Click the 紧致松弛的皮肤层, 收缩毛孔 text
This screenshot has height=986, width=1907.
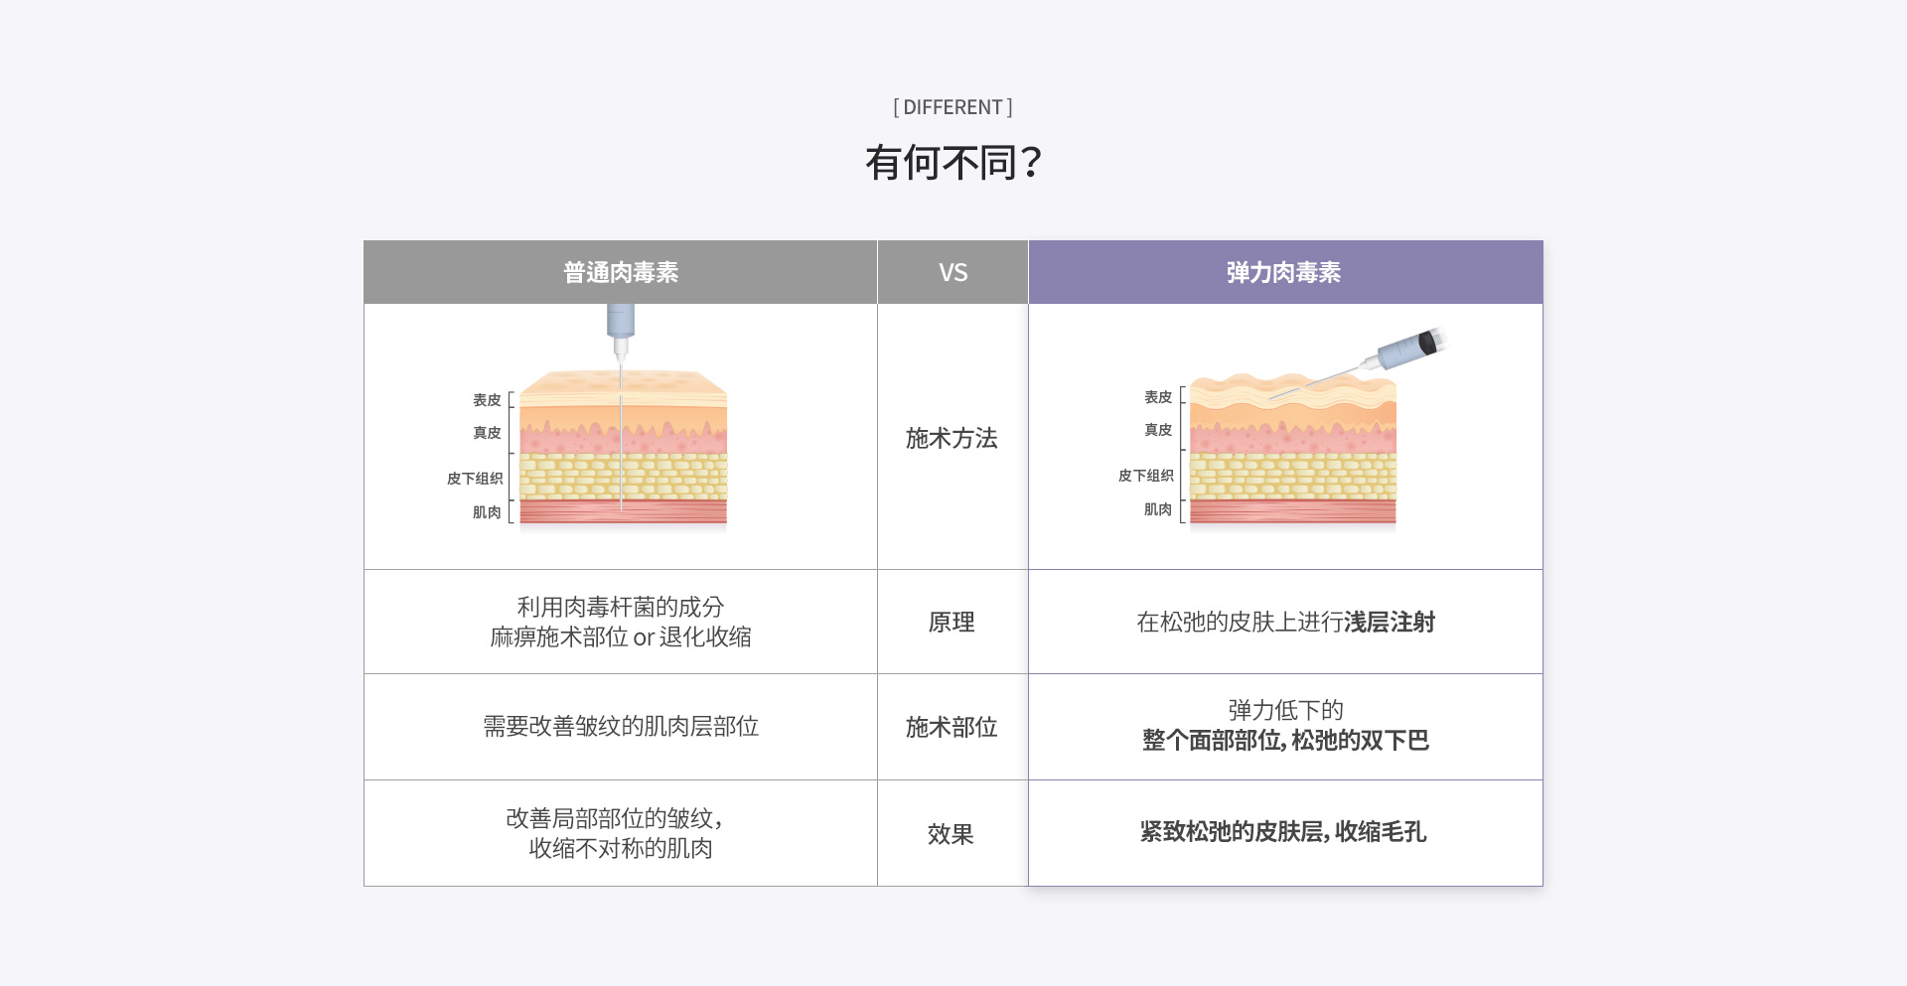(1283, 832)
